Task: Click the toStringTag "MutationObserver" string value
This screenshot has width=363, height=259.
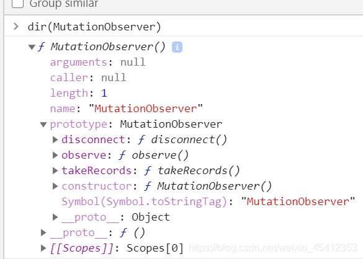Action: (x=298, y=201)
